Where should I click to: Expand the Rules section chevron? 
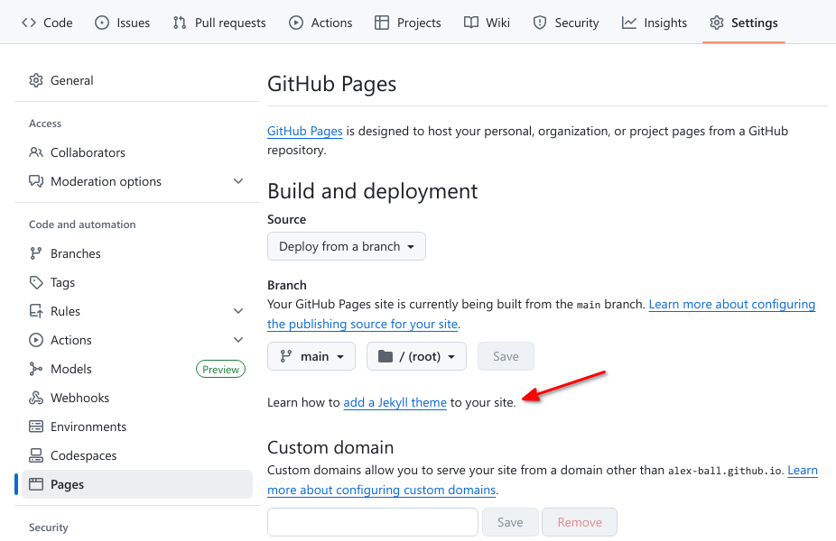pos(238,311)
